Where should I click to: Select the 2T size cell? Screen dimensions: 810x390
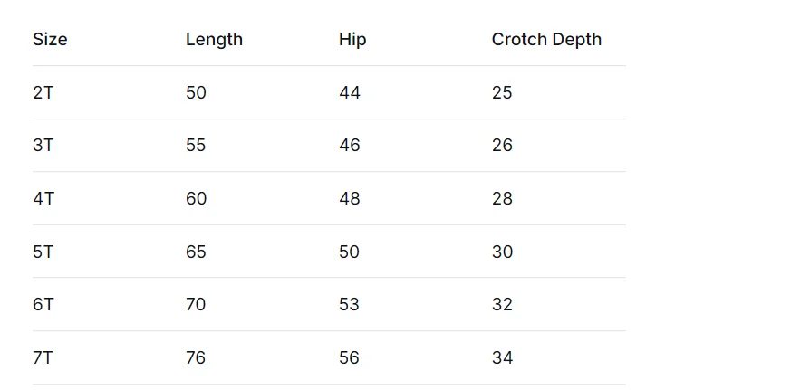point(43,93)
